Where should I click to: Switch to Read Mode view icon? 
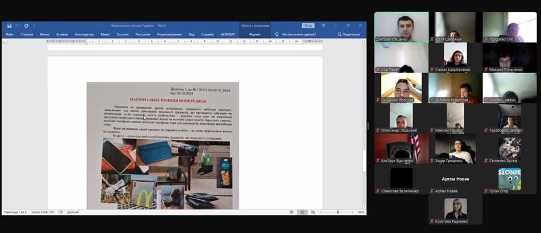[x=292, y=212]
